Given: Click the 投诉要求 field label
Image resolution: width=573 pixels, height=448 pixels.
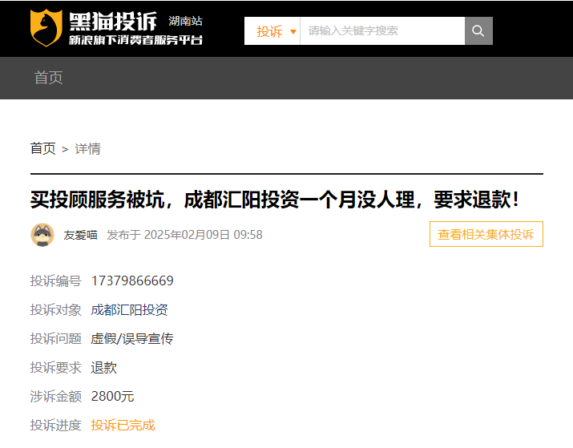Looking at the screenshot, I should click(55, 368).
